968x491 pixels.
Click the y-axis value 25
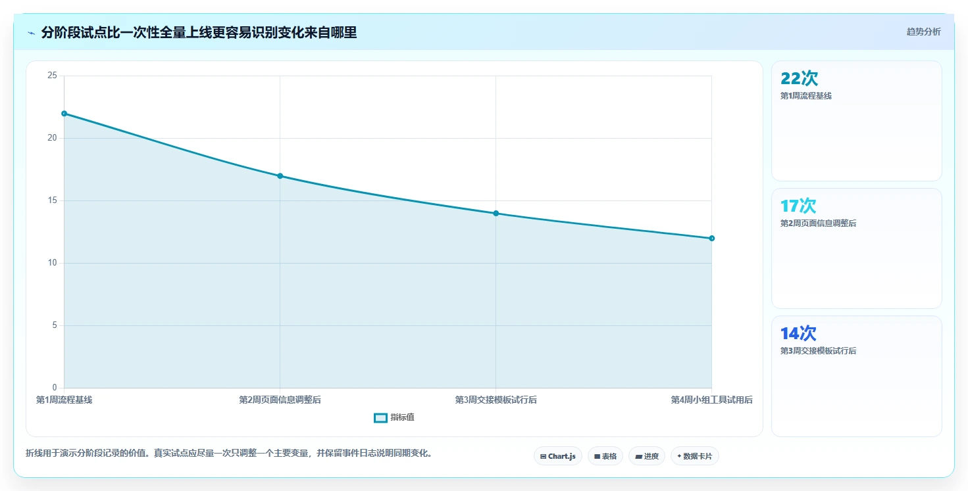tap(52, 76)
